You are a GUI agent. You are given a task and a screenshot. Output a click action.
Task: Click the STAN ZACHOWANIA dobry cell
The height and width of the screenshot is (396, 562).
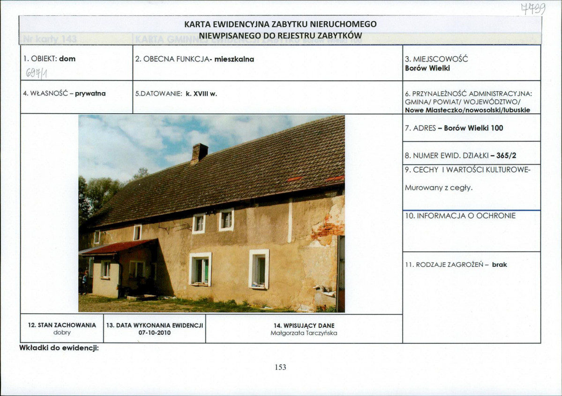point(62,329)
